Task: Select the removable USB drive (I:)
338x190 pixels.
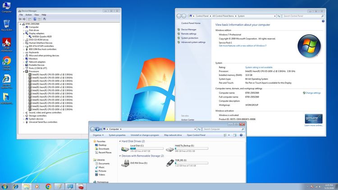Action: (187, 163)
